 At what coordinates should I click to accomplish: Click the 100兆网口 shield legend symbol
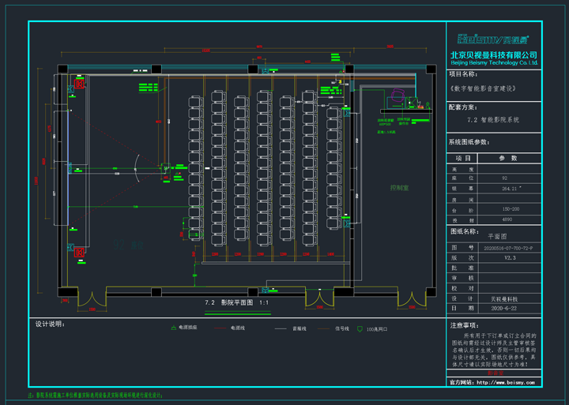tap(360, 329)
